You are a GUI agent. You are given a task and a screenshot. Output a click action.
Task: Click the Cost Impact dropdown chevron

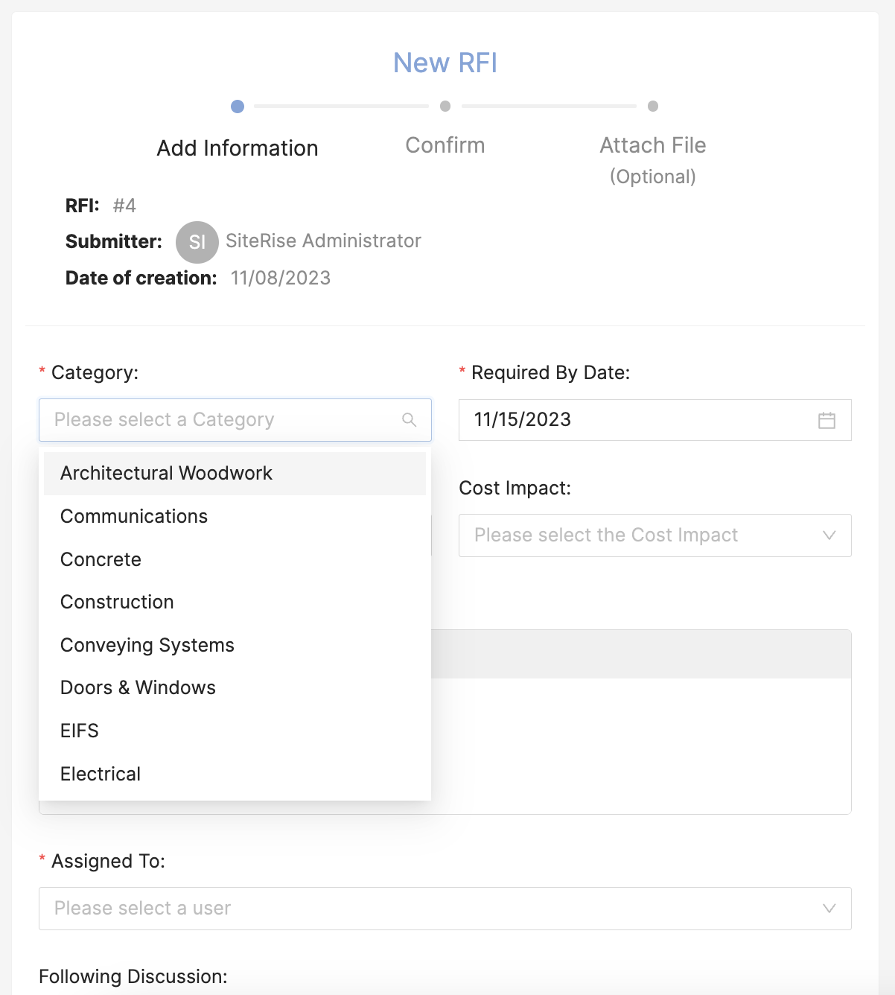pos(829,535)
